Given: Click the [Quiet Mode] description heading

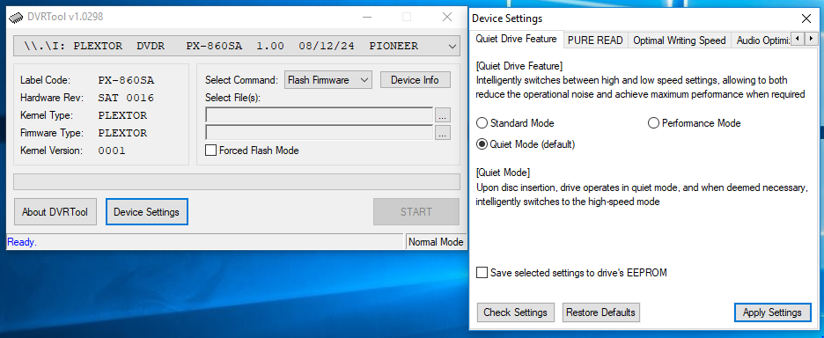Looking at the screenshot, I should (x=503, y=173).
